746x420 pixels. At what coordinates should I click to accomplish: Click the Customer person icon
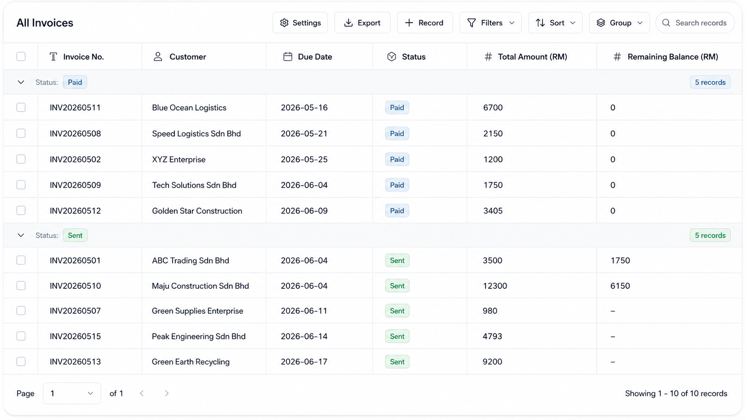click(x=158, y=57)
